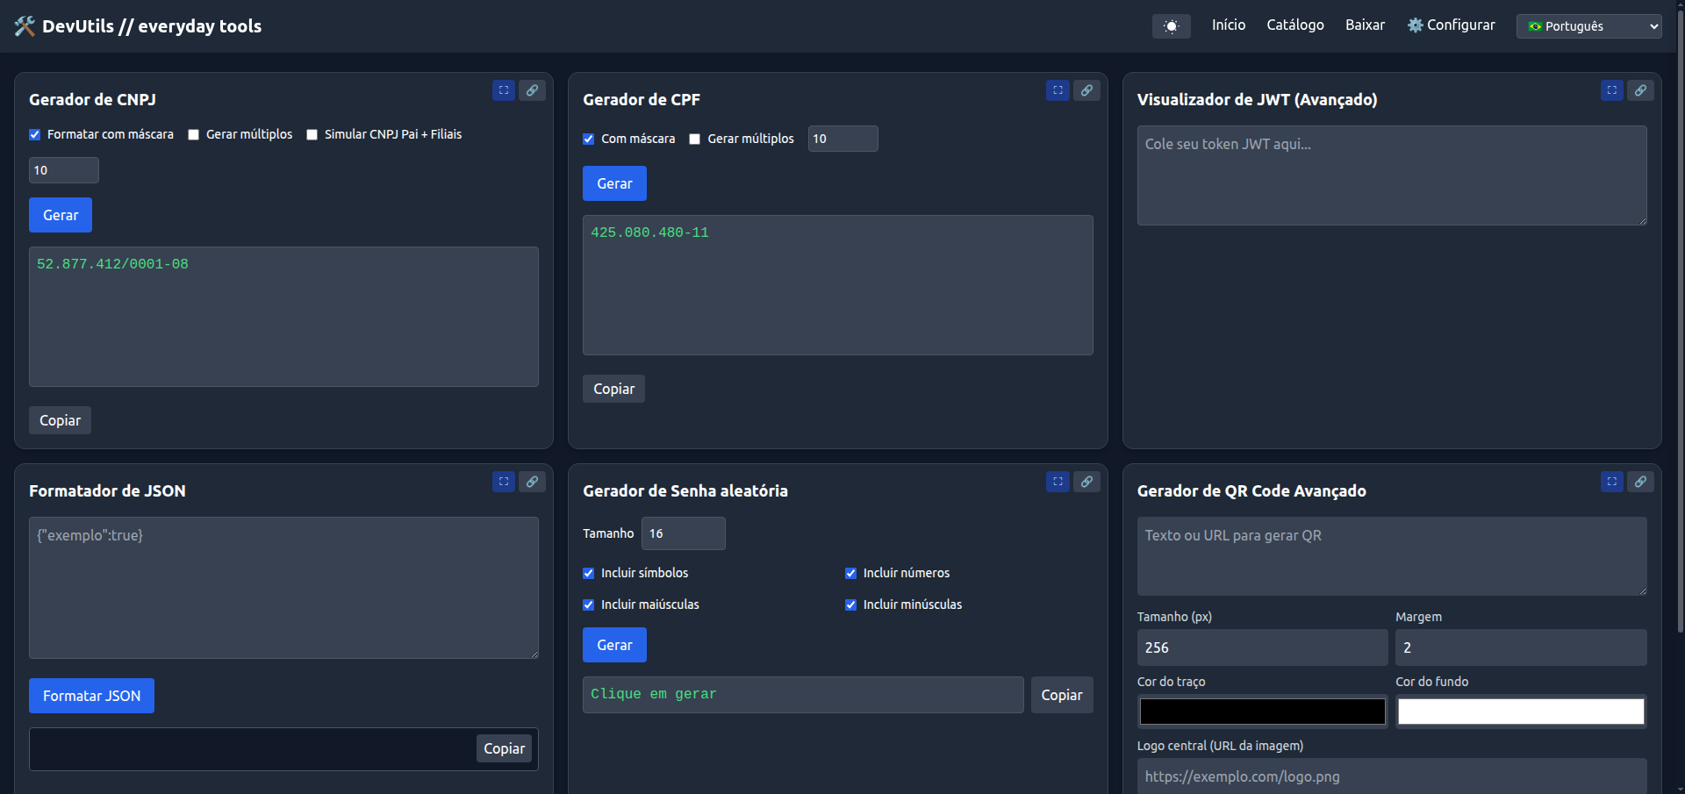
Task: Expand the Gerador de Senha card fullscreen
Action: coord(1058,482)
